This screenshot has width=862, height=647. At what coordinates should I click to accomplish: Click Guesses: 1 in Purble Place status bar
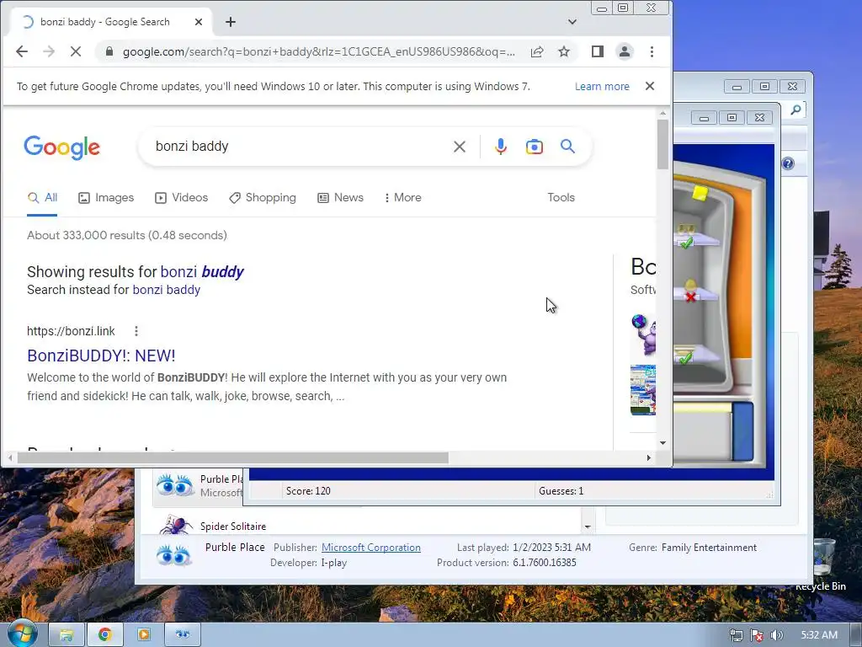(x=561, y=491)
